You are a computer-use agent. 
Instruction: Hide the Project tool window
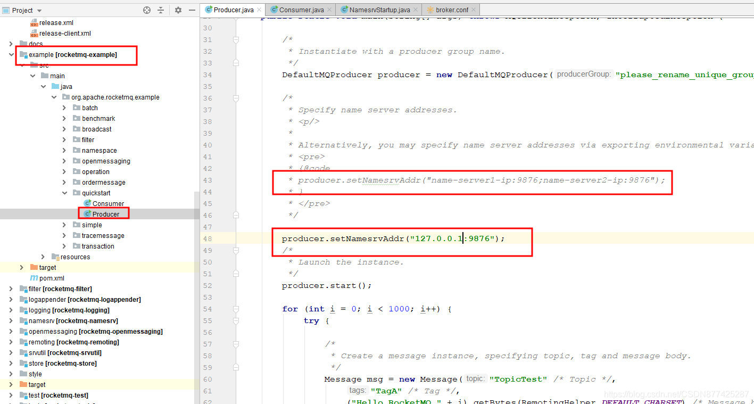(x=192, y=10)
